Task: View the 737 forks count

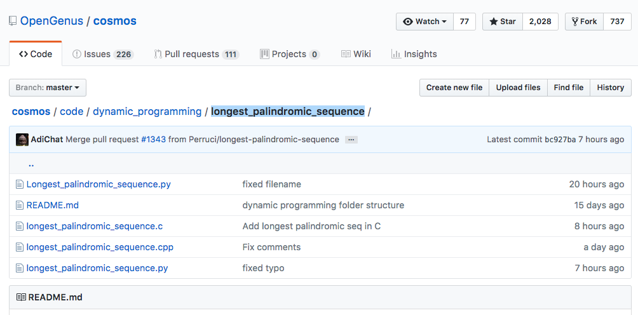Action: pyautogui.click(x=617, y=22)
